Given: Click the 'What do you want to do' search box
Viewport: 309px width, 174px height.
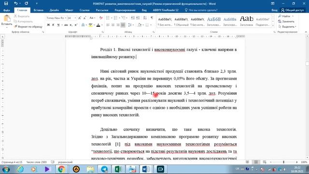Looking at the screenshot, I should 201,10.
